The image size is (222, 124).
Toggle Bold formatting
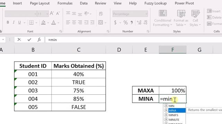8,22
